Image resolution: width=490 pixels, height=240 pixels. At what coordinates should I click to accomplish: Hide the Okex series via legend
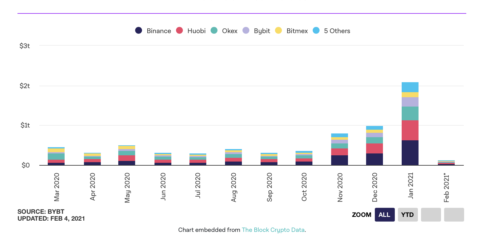click(x=214, y=30)
